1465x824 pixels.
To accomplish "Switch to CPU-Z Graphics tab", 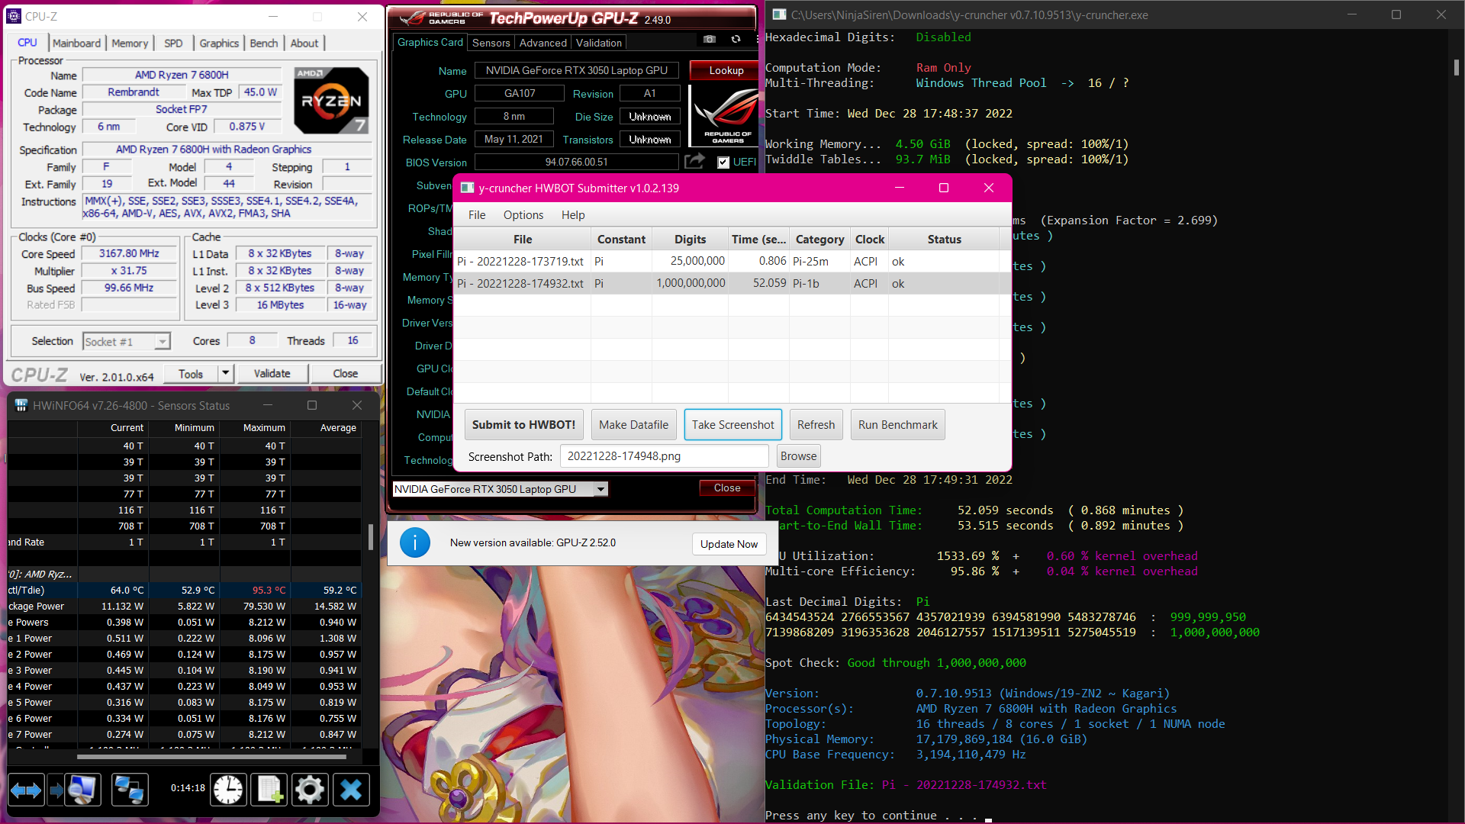I will pyautogui.click(x=219, y=43).
